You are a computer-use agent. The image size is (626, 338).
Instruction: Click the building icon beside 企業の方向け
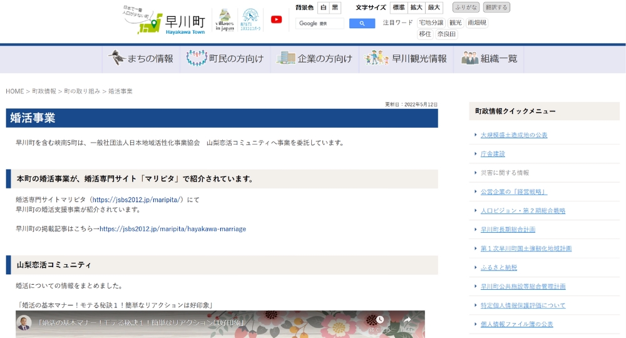click(286, 58)
